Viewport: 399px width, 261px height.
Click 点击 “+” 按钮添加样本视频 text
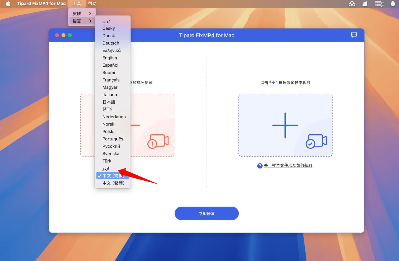tap(285, 82)
